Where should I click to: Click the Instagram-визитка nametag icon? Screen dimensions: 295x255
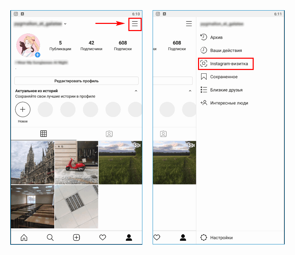tap(203, 63)
